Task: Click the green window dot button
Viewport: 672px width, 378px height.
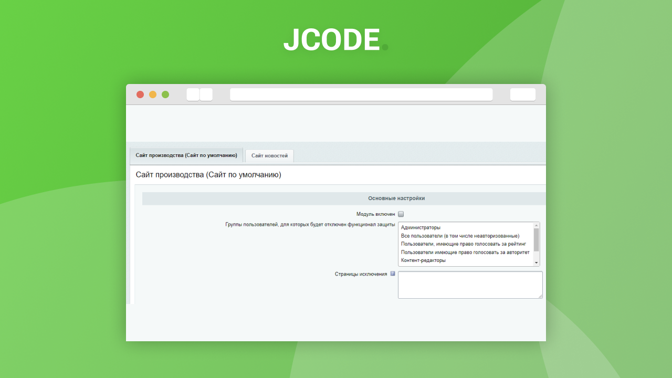Action: (165, 94)
